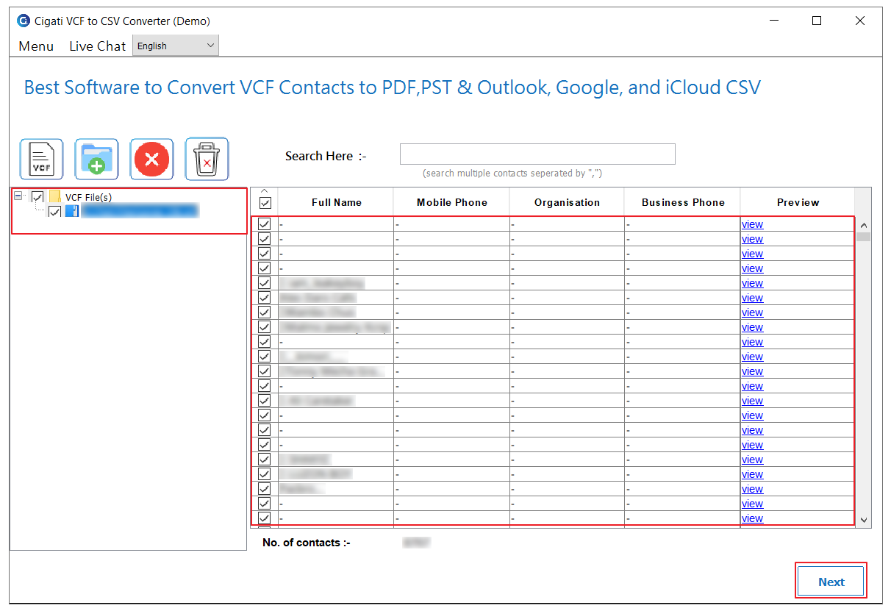Image resolution: width=891 pixels, height=611 pixels.
Task: Toggle the VCF File(s) root checkbox
Action: pyautogui.click(x=37, y=197)
